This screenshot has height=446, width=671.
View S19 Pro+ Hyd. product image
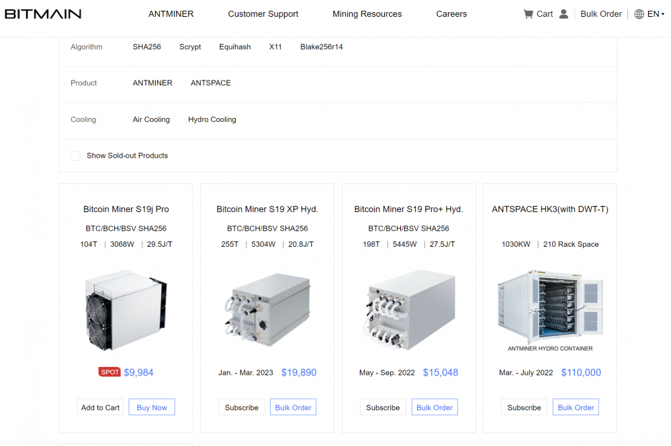click(x=408, y=310)
